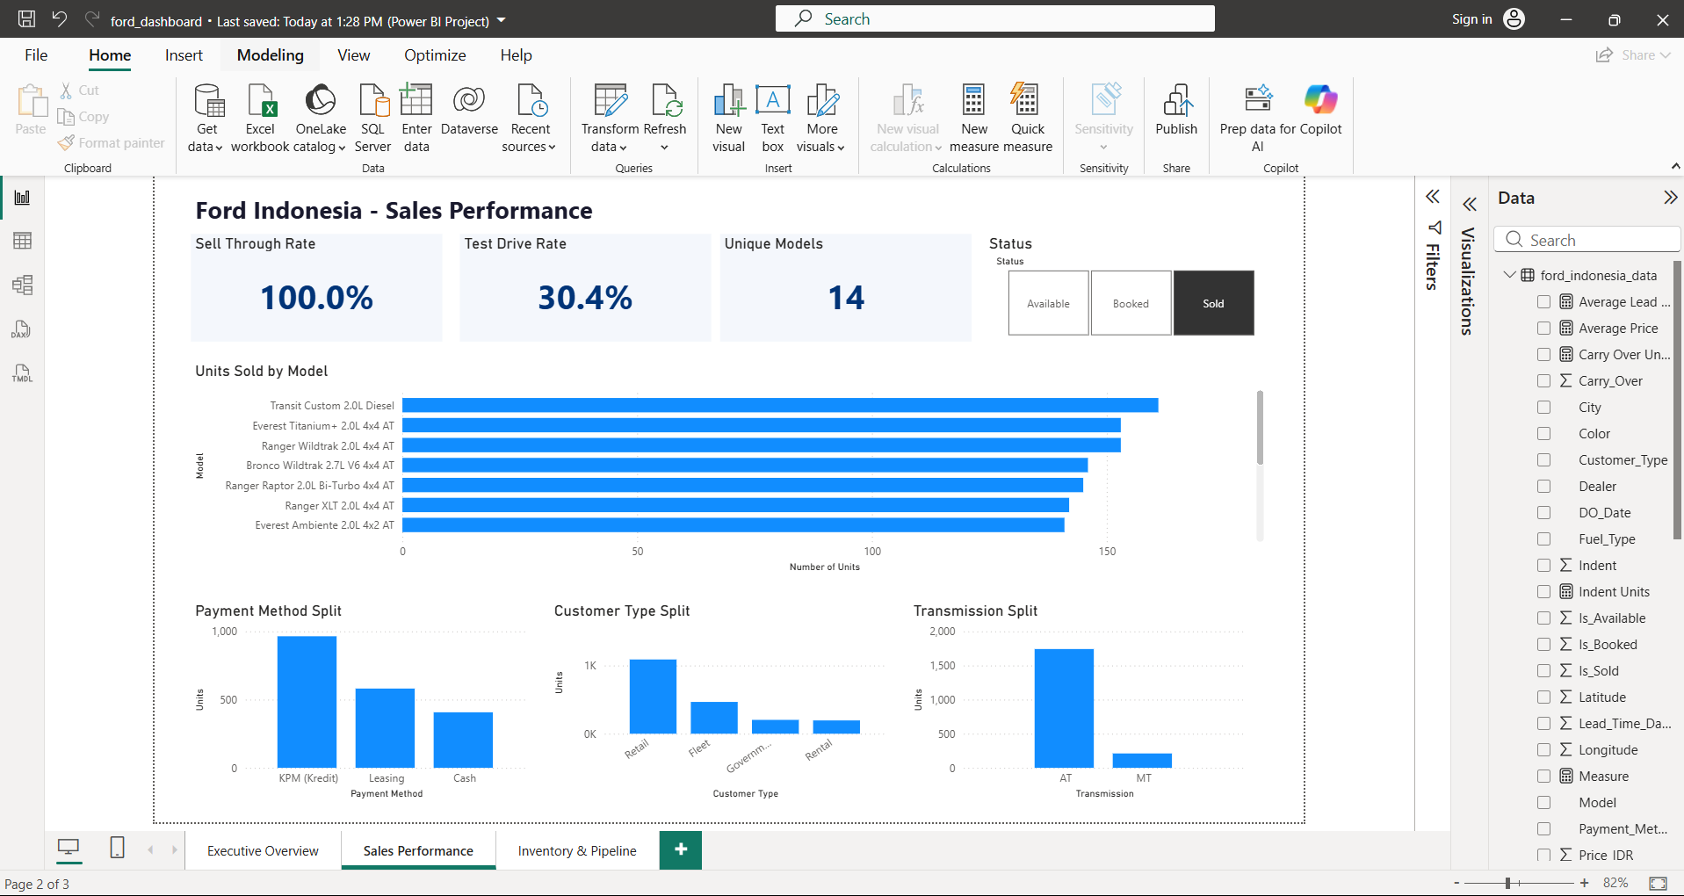
Task: Add a Text box
Action: (x=773, y=119)
